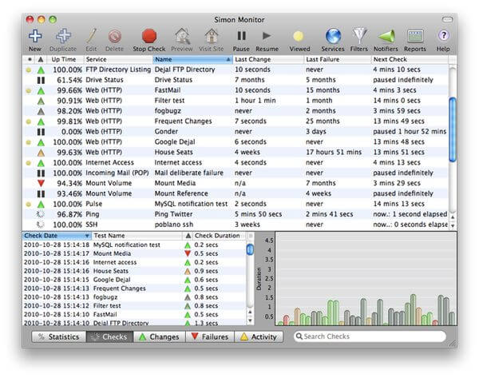Switch to the Failures tab

click(x=210, y=336)
